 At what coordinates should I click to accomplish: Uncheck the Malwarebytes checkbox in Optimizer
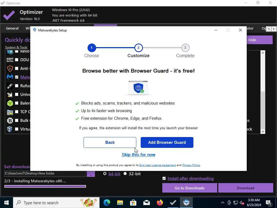point(17,77)
